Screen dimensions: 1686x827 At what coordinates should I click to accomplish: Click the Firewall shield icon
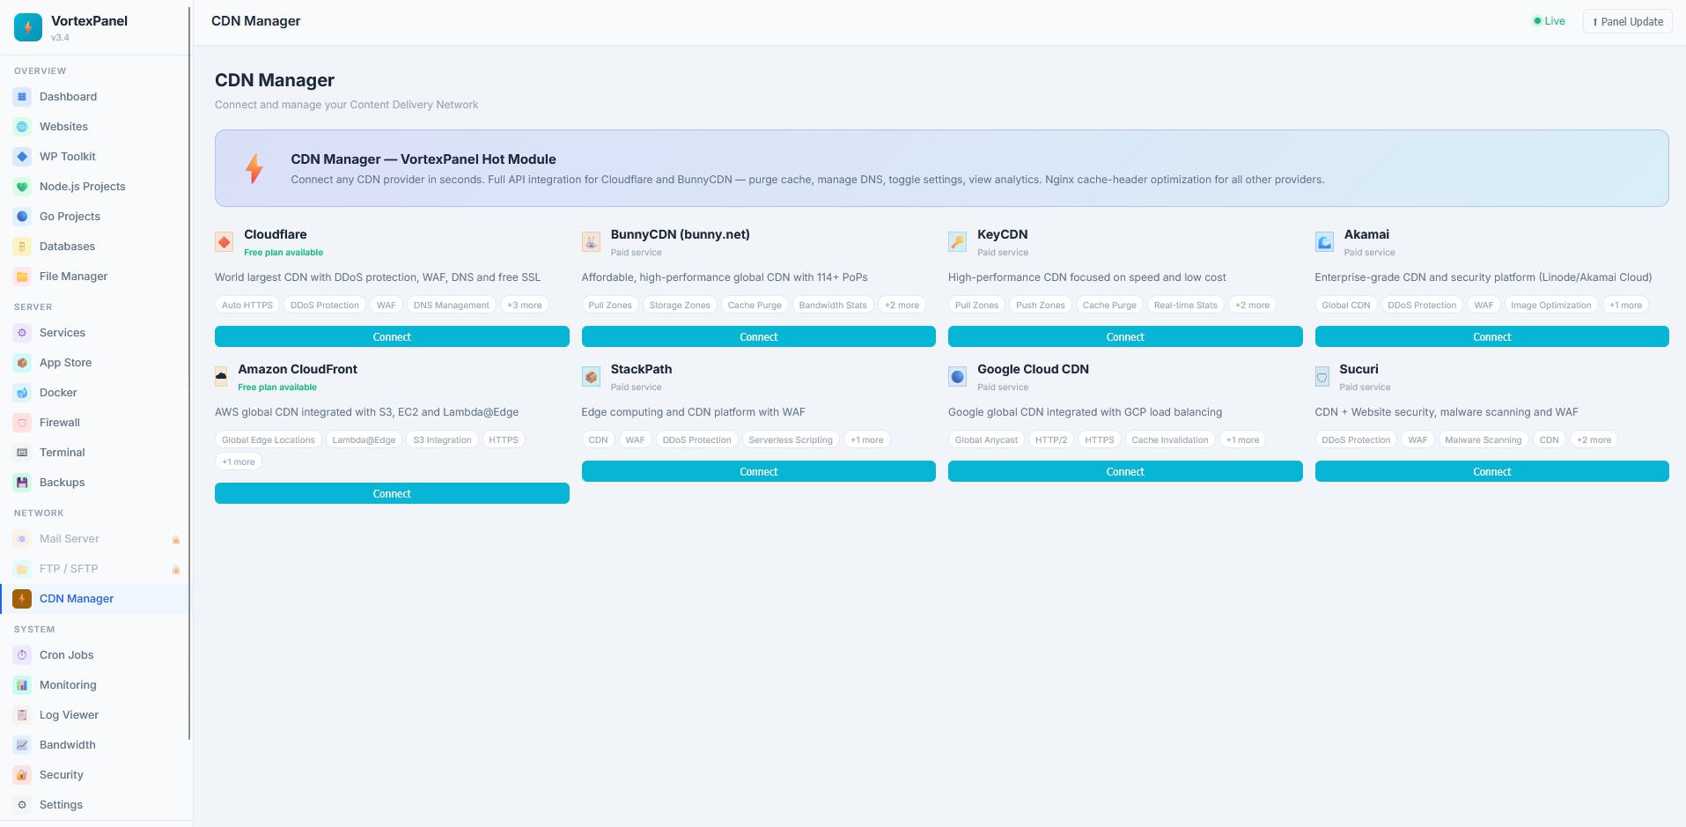pos(23,423)
